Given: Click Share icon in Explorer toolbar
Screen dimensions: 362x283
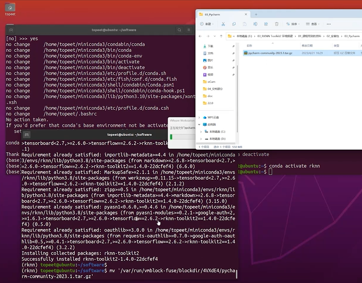Looking at the screenshot, I should pos(266,24).
